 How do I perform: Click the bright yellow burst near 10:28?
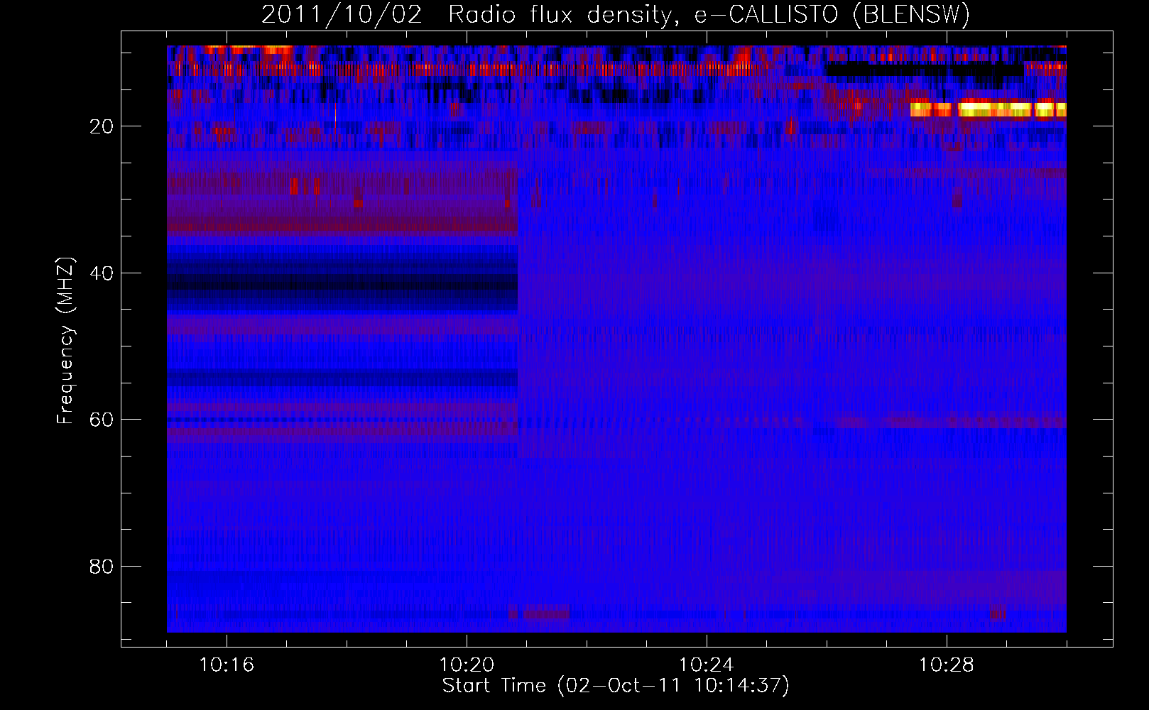point(988,109)
